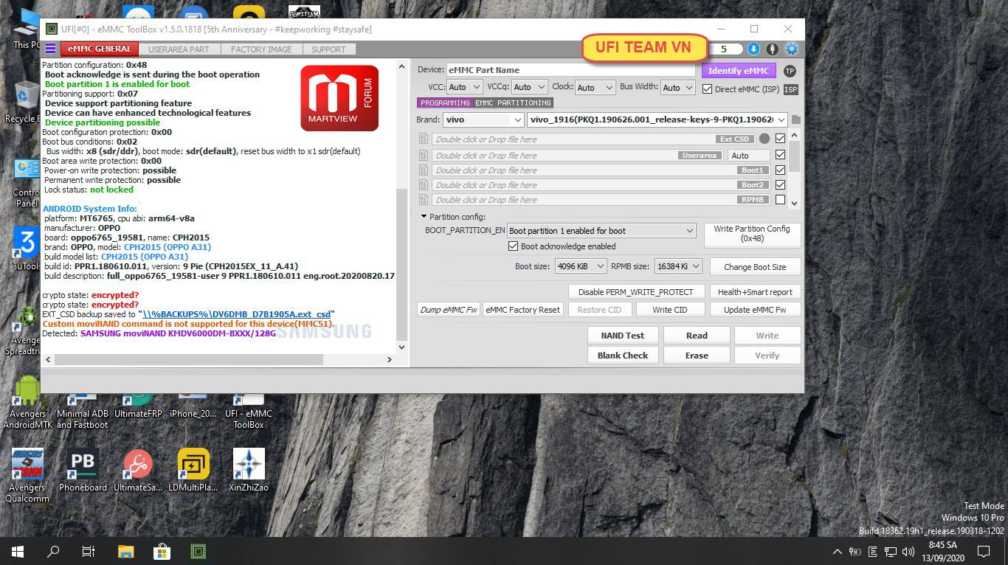Open taskbar search magnifier
The width and height of the screenshot is (1008, 565).
[x=53, y=551]
